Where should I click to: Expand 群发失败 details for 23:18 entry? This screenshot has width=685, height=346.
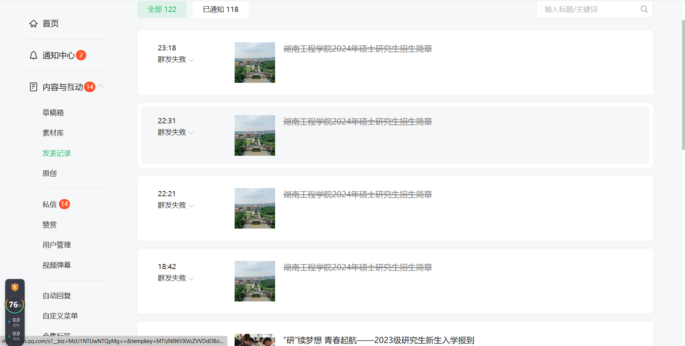(x=191, y=60)
